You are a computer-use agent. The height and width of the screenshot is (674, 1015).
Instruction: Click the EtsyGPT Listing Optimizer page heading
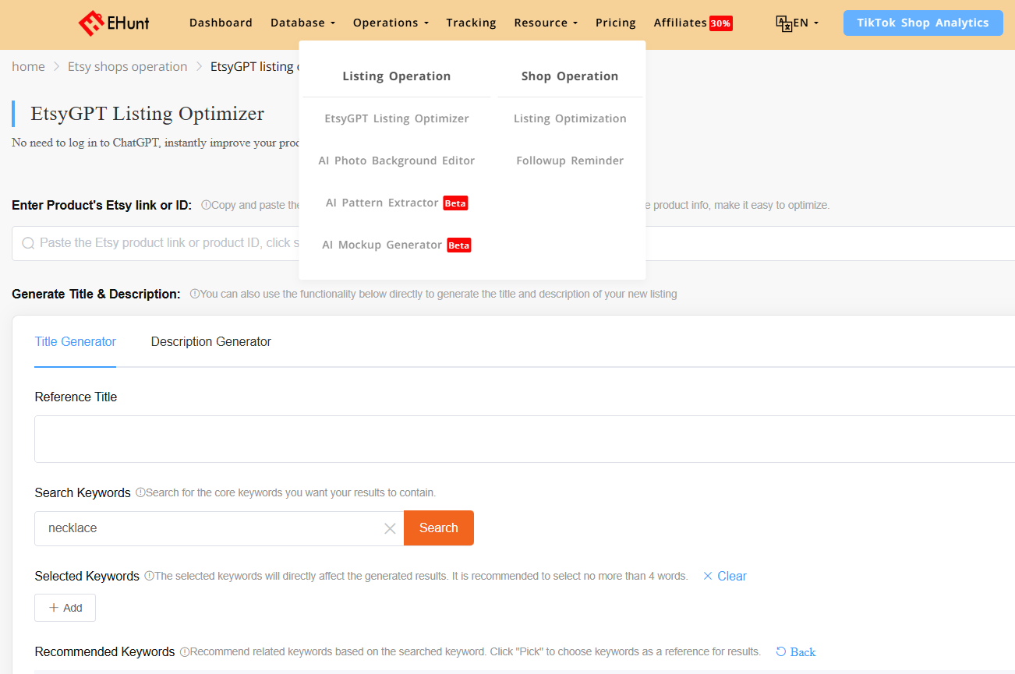coord(147,114)
